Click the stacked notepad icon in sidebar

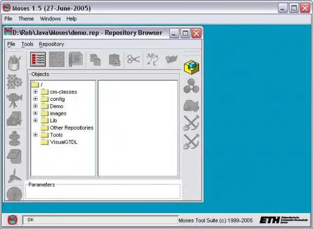coord(14,156)
